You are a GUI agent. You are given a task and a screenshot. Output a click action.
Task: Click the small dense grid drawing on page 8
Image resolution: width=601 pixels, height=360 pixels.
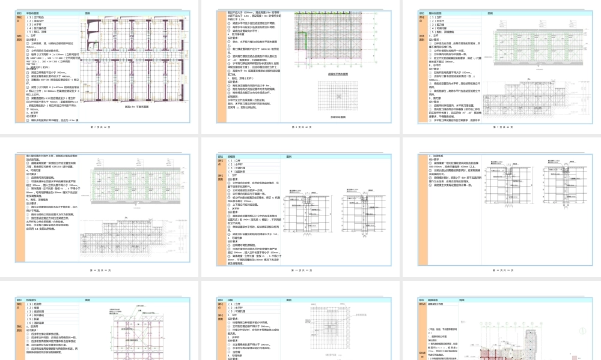(x=338, y=96)
